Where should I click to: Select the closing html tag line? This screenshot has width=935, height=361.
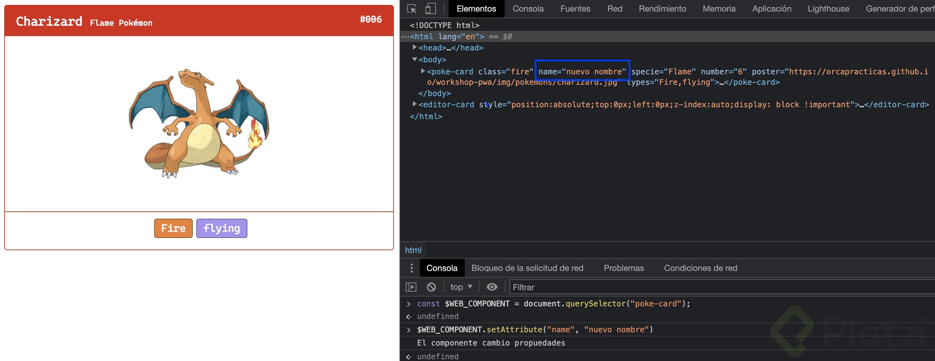pyautogui.click(x=426, y=117)
